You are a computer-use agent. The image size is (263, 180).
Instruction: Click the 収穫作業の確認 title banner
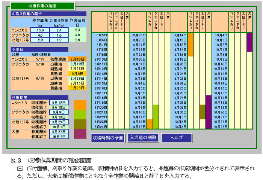(x=42, y=6)
